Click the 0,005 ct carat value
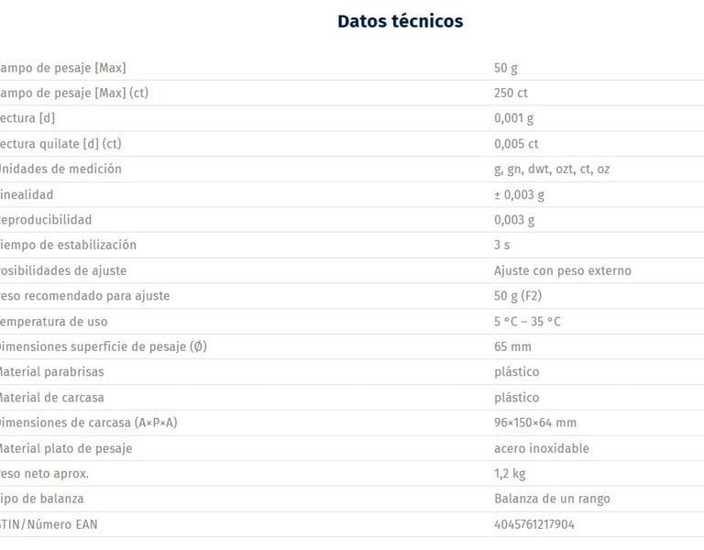Image resolution: width=704 pixels, height=550 pixels. point(516,144)
